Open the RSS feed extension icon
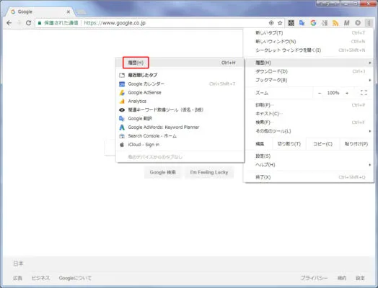 (335, 23)
